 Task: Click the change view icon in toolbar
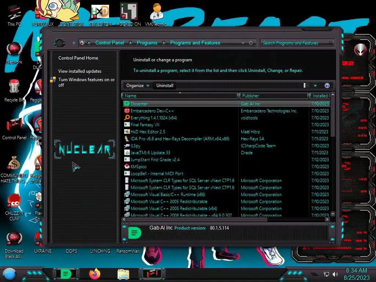tap(307, 86)
